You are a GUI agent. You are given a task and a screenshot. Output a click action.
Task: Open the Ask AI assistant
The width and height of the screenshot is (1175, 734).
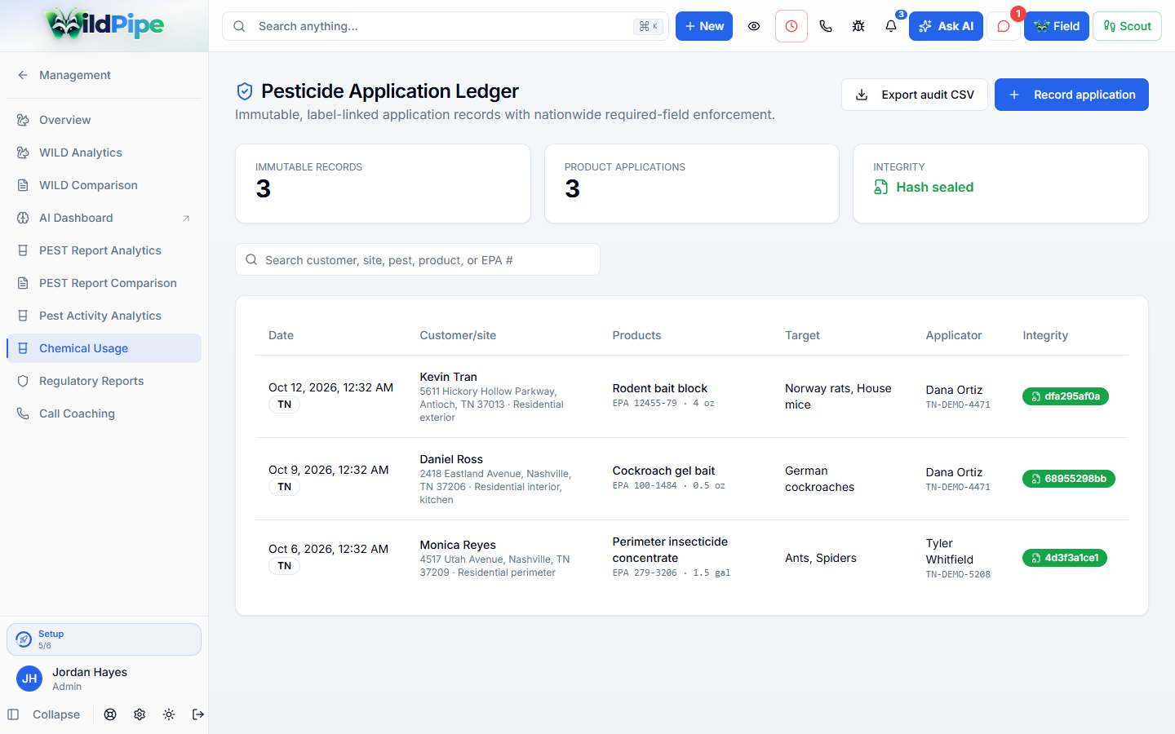pyautogui.click(x=946, y=26)
